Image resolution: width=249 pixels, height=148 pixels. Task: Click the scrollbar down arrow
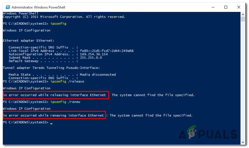[243, 143]
